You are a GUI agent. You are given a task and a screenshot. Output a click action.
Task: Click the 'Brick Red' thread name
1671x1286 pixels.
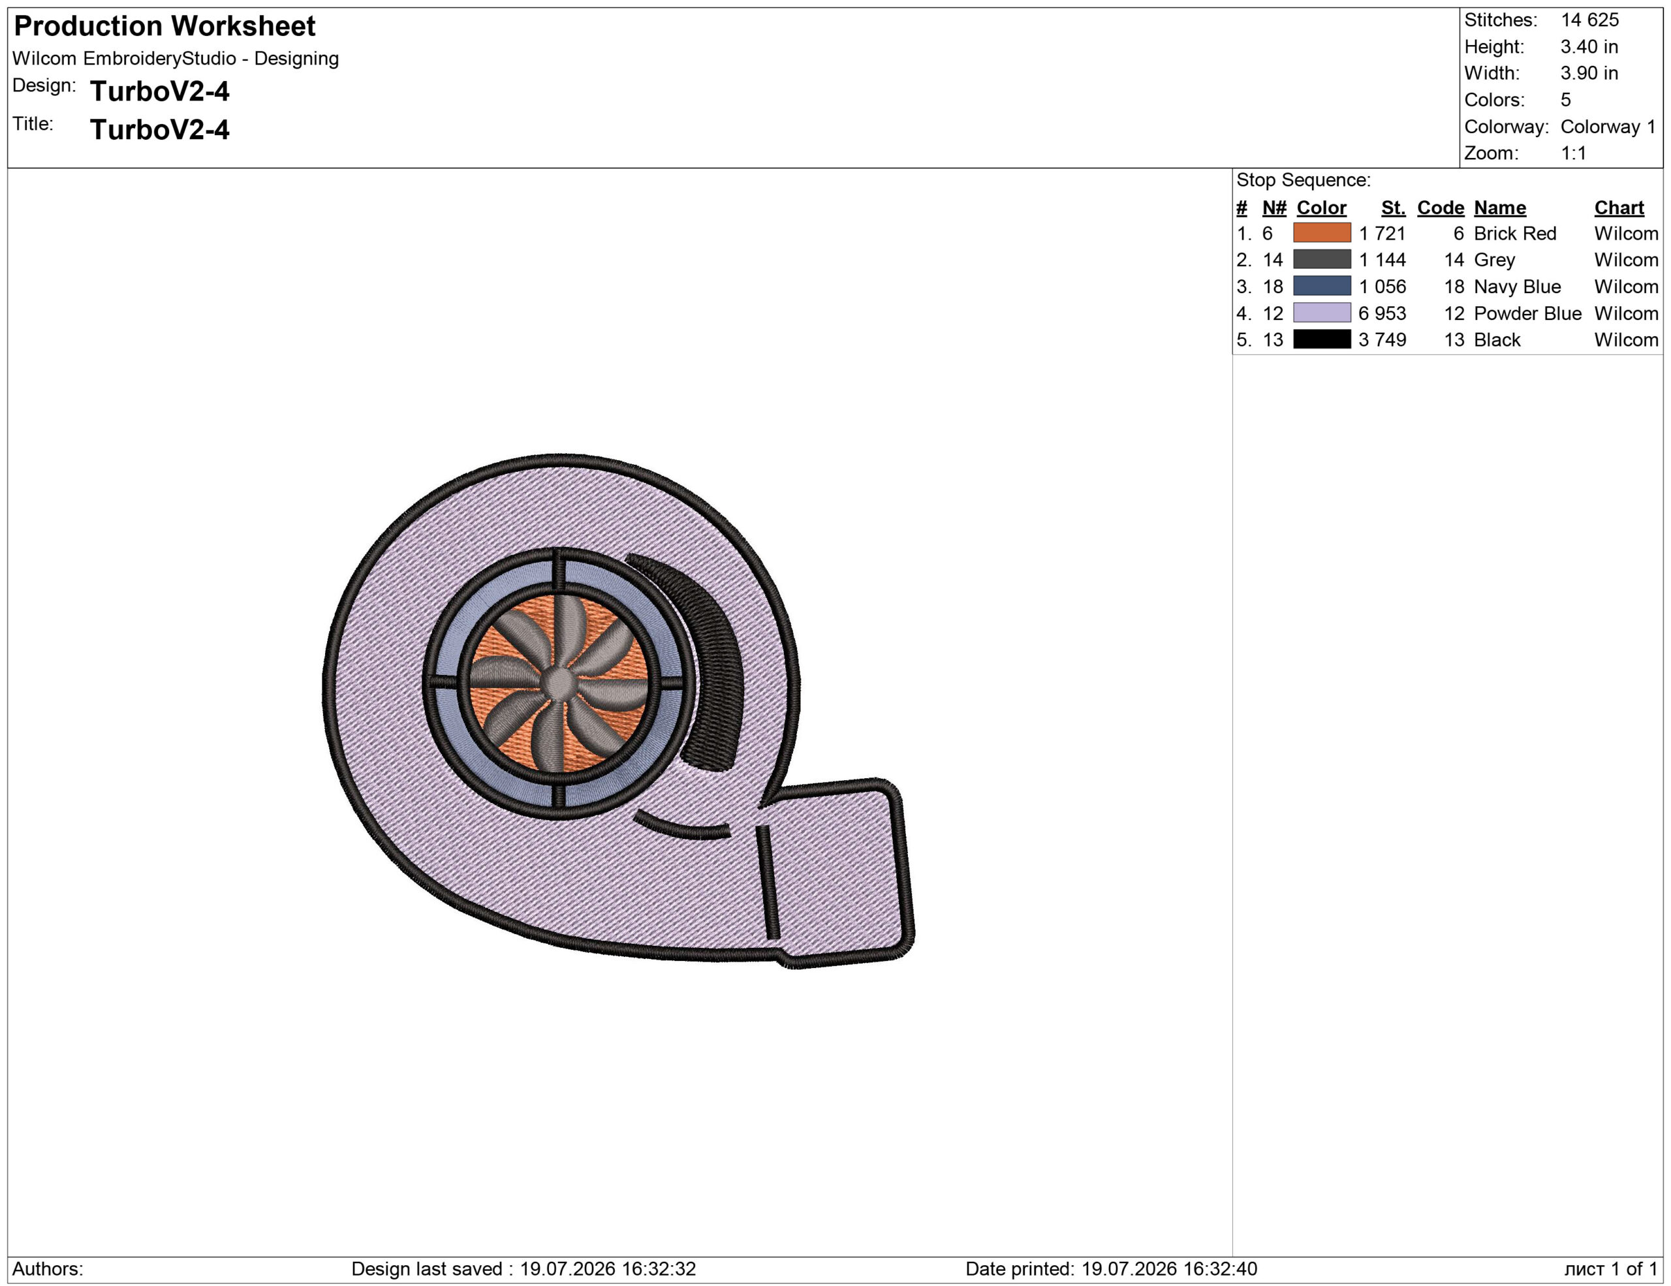click(x=1515, y=233)
